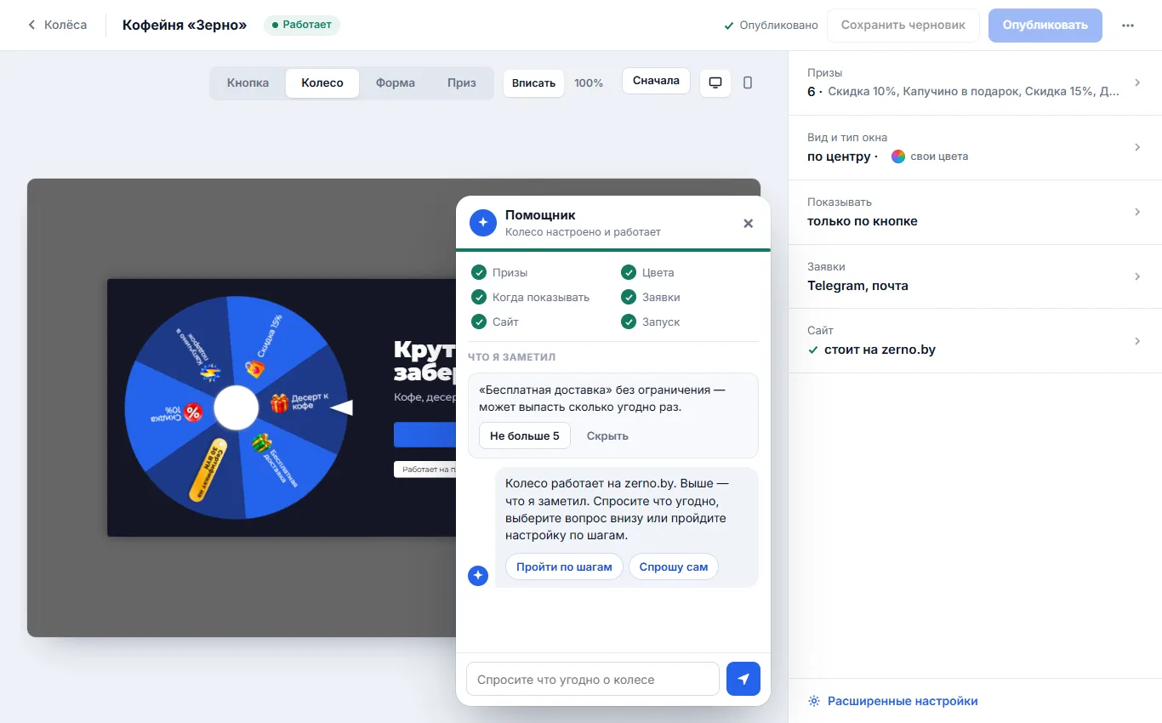Click the check icon beside Когда показывать
Screen dimensions: 1162x723
coord(478,297)
